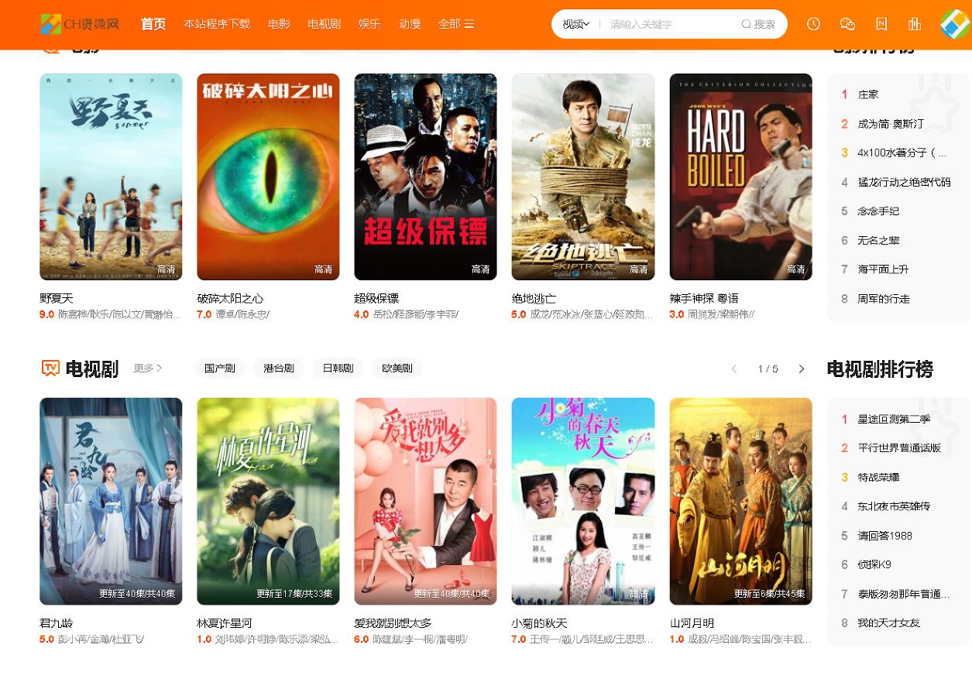
Task: Select the 电影 navigation tab
Action: click(x=279, y=24)
